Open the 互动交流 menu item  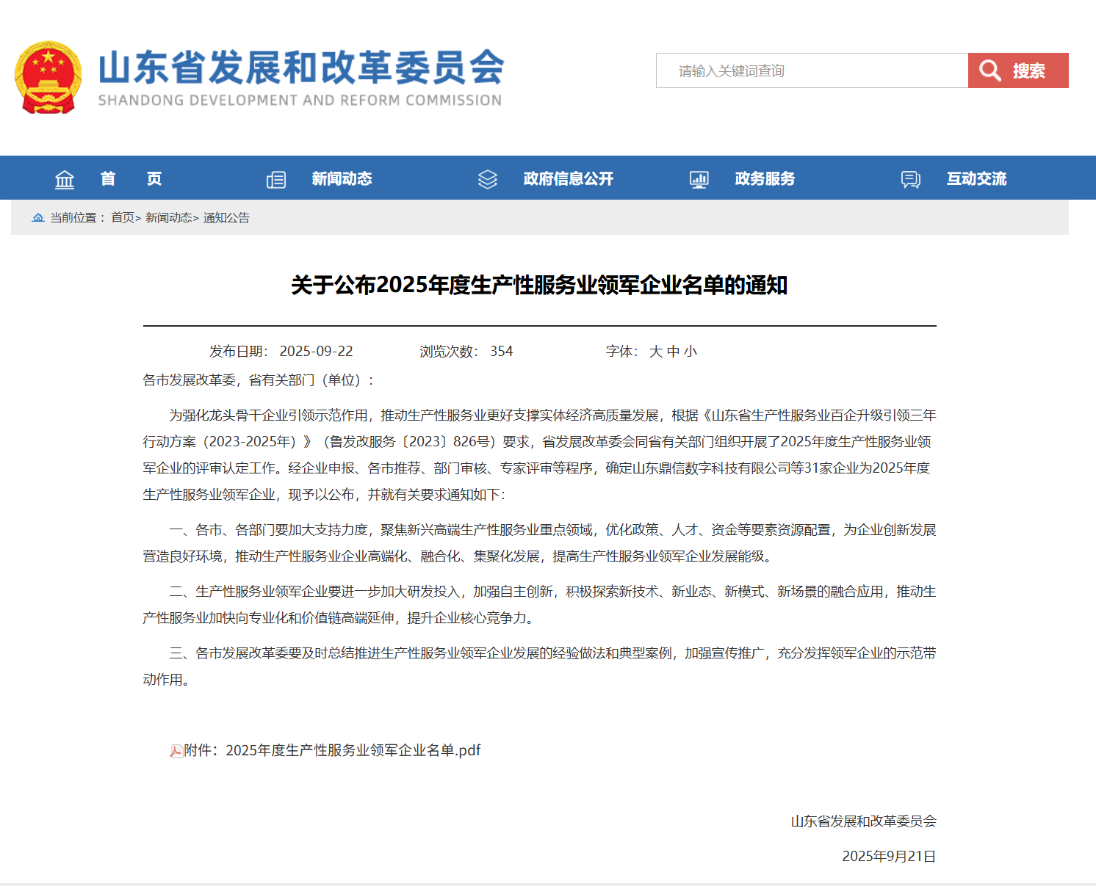(x=976, y=178)
